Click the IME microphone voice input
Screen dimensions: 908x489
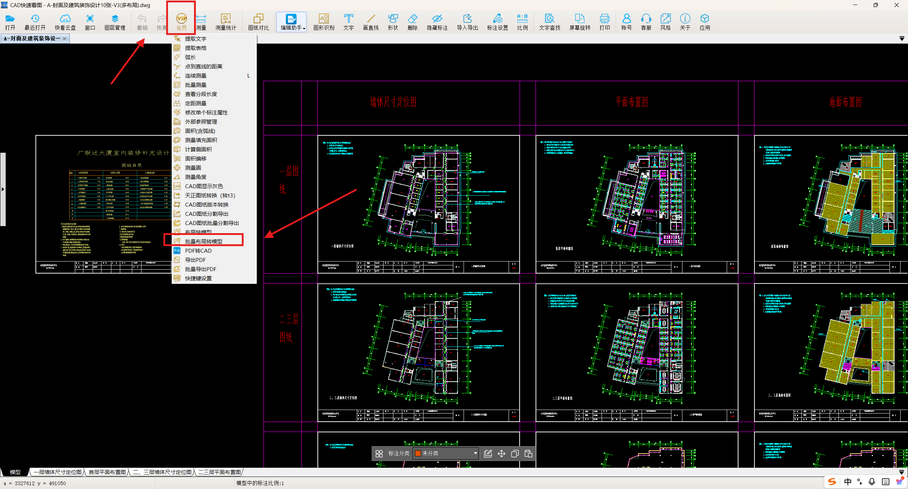[x=872, y=482]
